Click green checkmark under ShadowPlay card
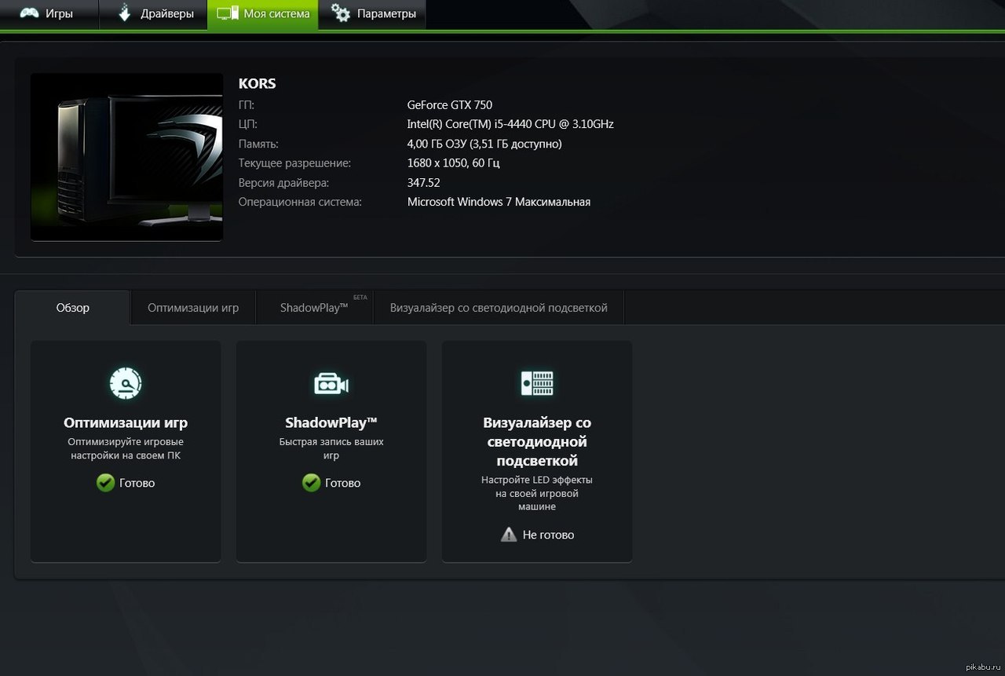The width and height of the screenshot is (1005, 676). [311, 483]
